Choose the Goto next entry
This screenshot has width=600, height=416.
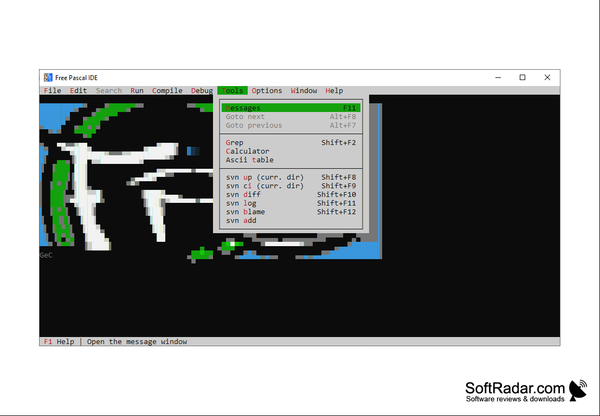click(291, 117)
